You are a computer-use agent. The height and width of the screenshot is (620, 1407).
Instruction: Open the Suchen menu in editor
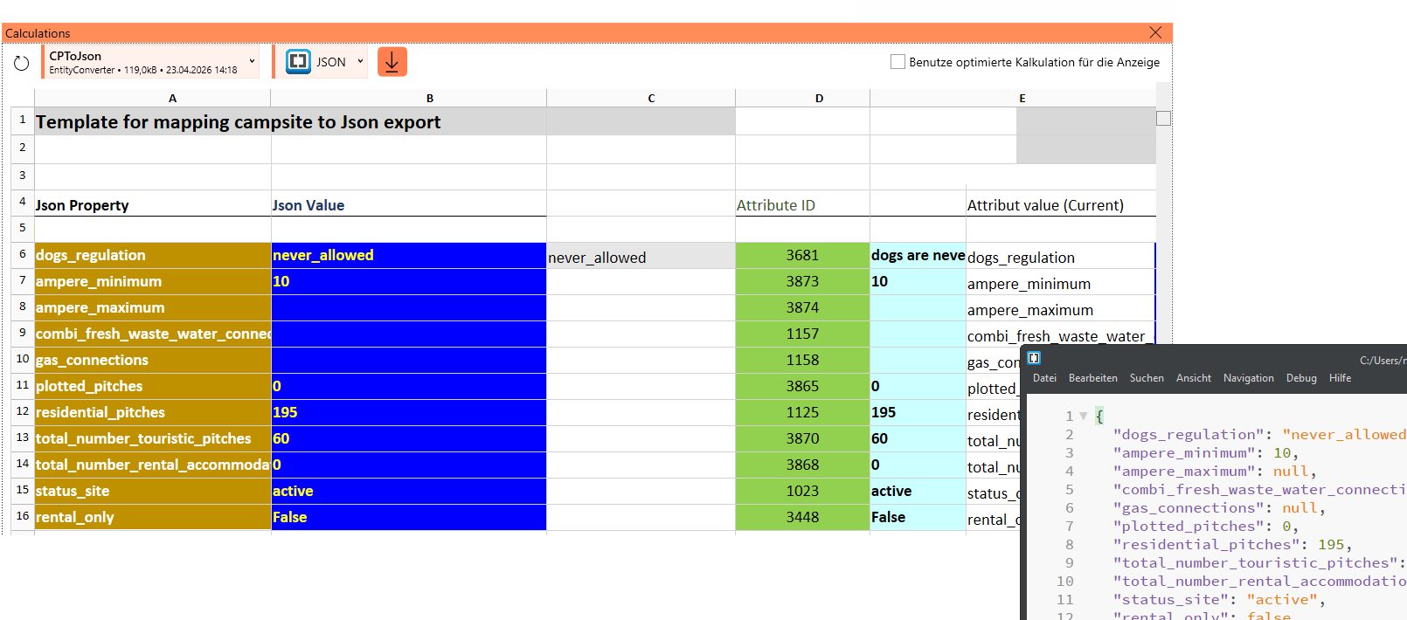[x=1146, y=378]
